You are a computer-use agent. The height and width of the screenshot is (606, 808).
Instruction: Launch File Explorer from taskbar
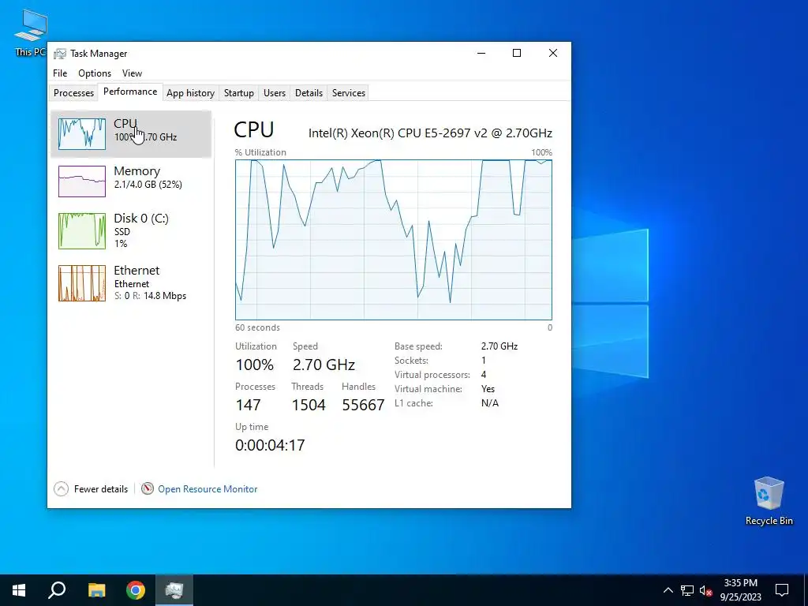96,590
